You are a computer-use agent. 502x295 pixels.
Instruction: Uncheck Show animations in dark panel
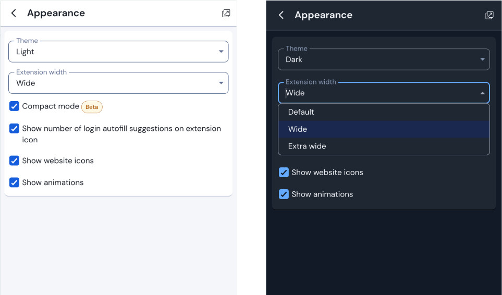(x=284, y=194)
